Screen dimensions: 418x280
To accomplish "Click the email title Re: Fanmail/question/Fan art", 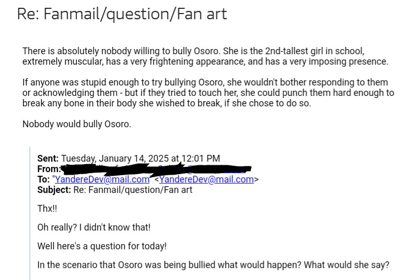I will 122,14.
